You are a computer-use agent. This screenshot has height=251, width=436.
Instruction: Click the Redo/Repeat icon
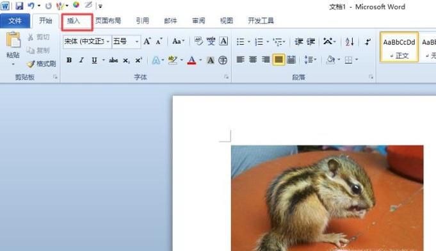point(49,6)
